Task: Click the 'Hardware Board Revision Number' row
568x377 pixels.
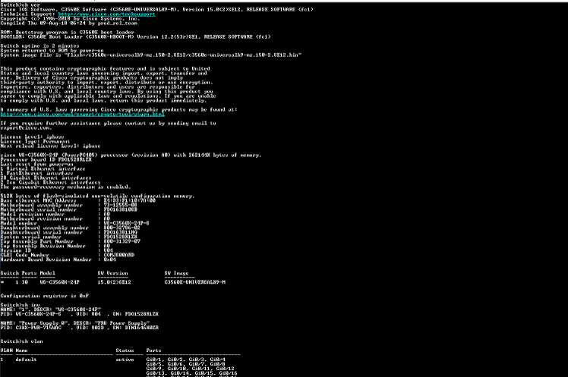Action: [58, 259]
